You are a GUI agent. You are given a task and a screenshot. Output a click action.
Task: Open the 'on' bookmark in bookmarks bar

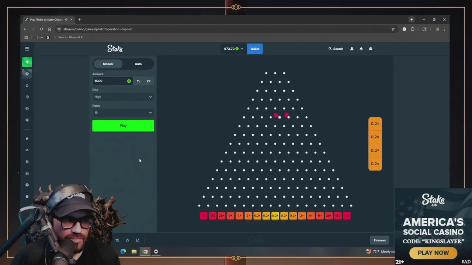point(38,37)
